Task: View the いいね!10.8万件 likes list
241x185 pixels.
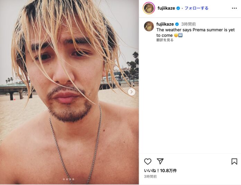Action: pos(160,171)
